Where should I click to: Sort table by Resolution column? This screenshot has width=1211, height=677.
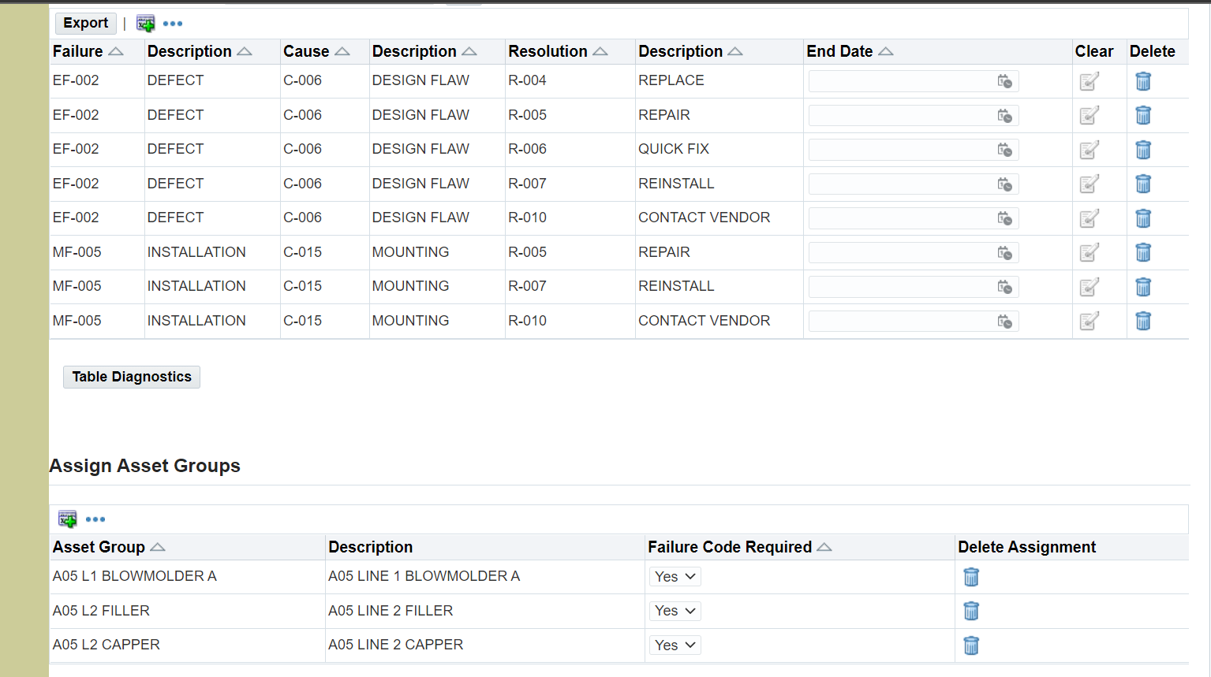(600, 52)
